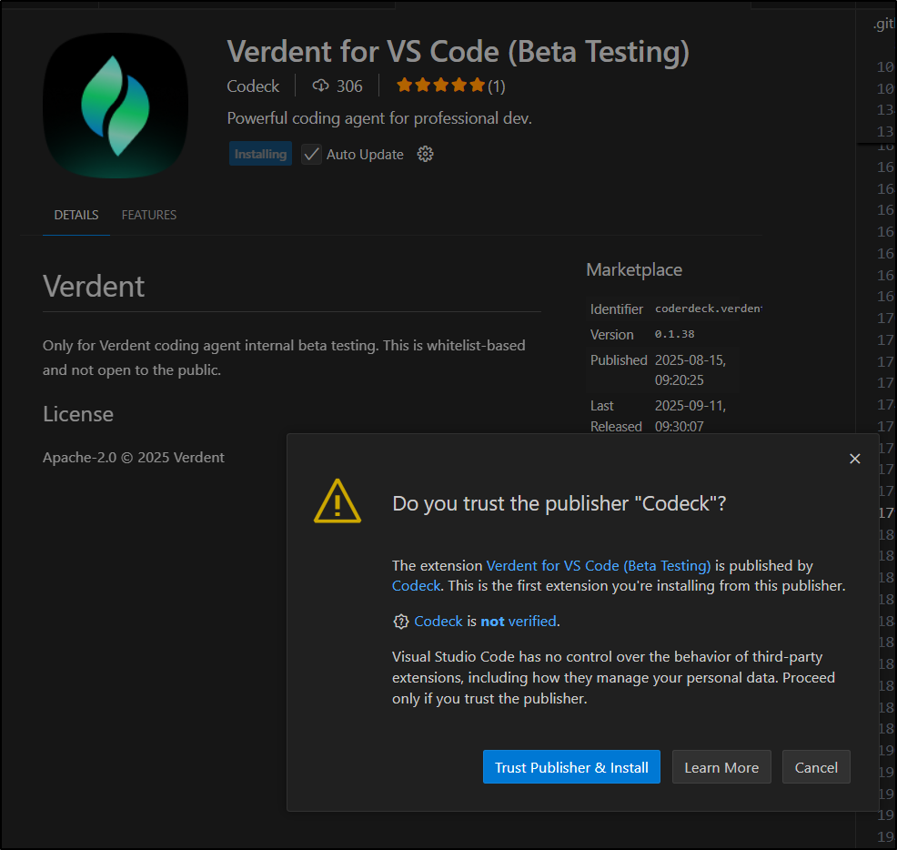
Task: Click the unverified publisher badge icon
Action: pyautogui.click(x=400, y=622)
